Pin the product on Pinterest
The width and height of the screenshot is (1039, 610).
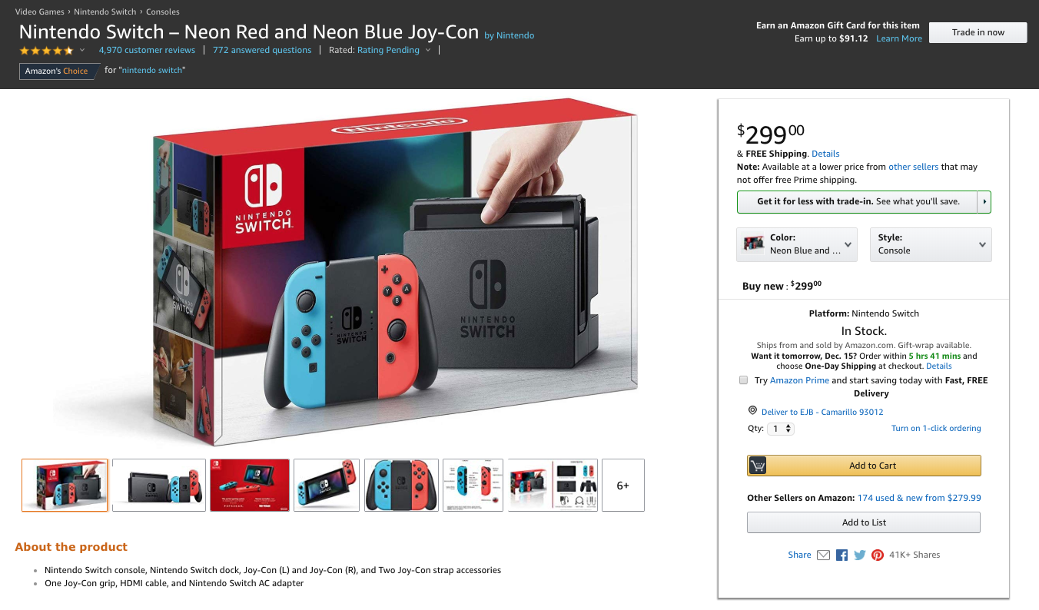pyautogui.click(x=878, y=555)
